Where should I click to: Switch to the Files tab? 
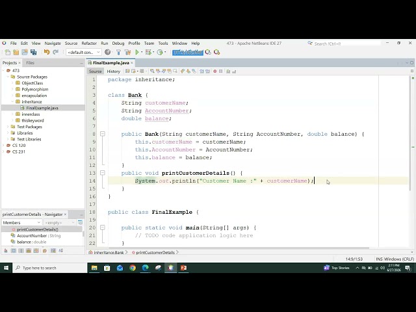tap(30, 63)
